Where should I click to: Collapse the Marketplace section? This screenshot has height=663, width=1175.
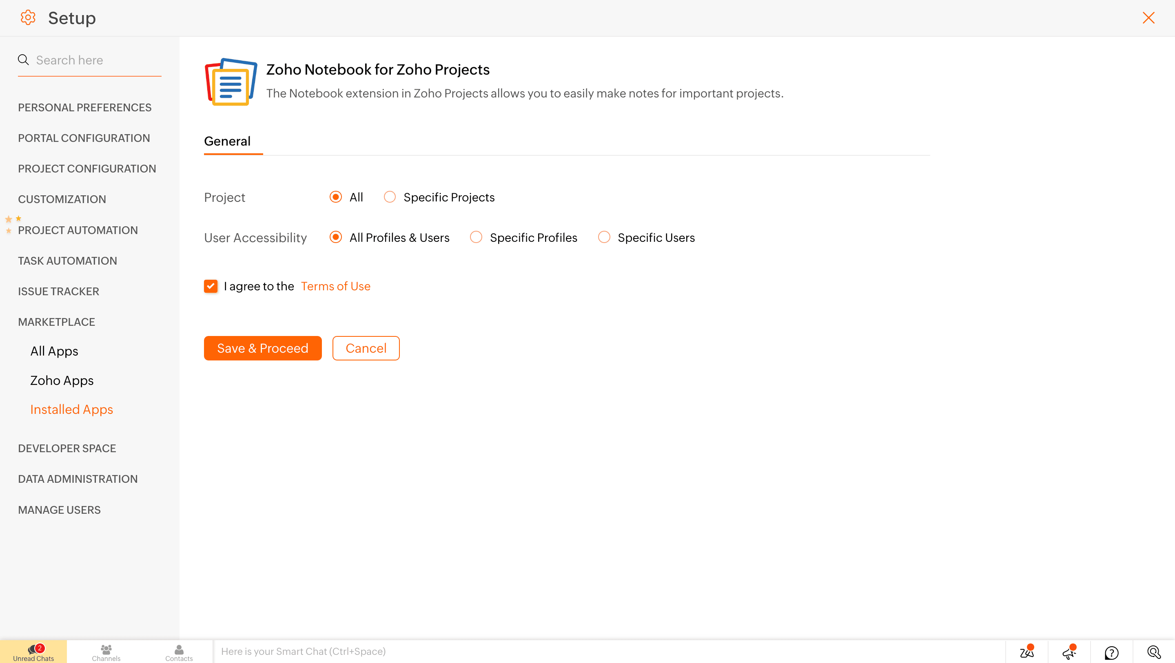(57, 321)
